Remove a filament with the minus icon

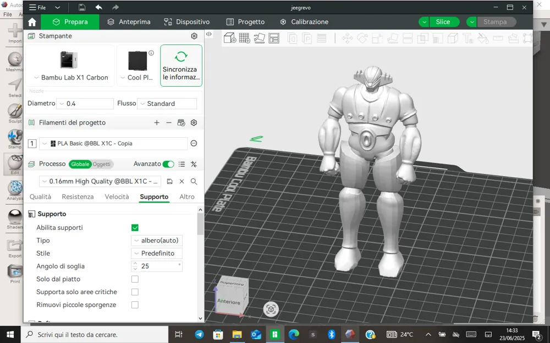coord(169,122)
